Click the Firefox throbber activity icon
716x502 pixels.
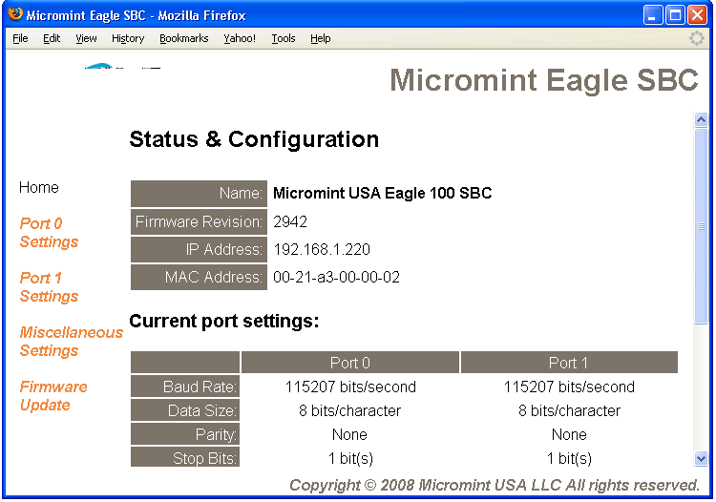coord(696,38)
